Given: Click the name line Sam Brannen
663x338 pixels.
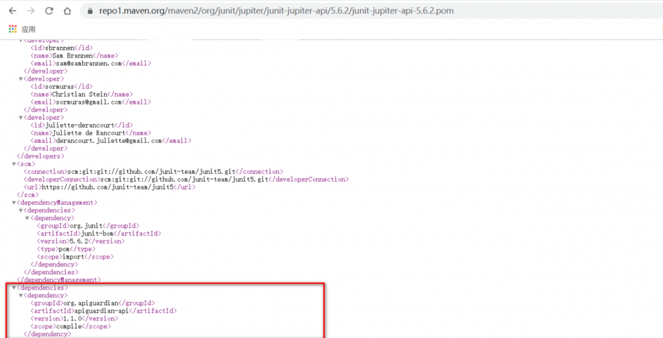Looking at the screenshot, I should pyautogui.click(x=74, y=56).
